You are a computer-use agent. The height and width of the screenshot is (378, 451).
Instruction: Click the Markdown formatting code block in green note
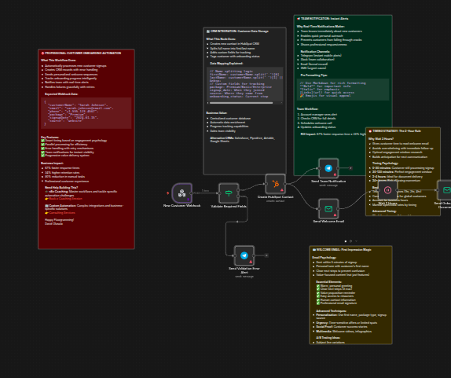pos(343,90)
